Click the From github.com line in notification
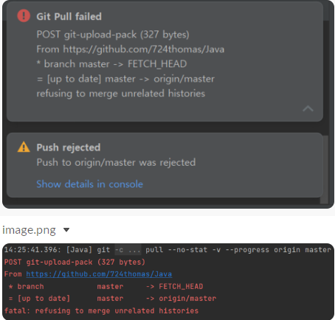The width and height of the screenshot is (335, 320). click(x=131, y=49)
